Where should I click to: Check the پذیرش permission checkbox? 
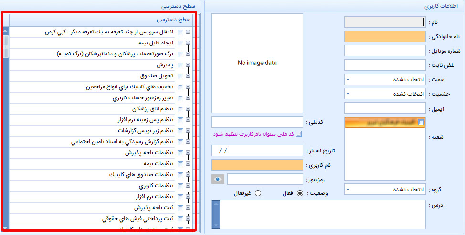coord(180,65)
